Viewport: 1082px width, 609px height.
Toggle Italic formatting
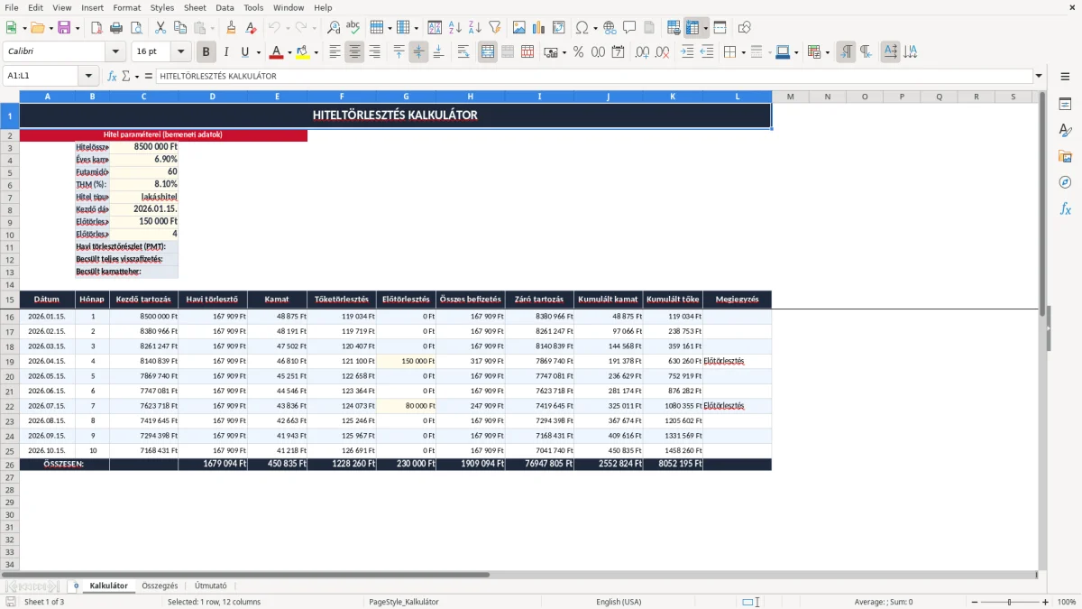click(226, 52)
